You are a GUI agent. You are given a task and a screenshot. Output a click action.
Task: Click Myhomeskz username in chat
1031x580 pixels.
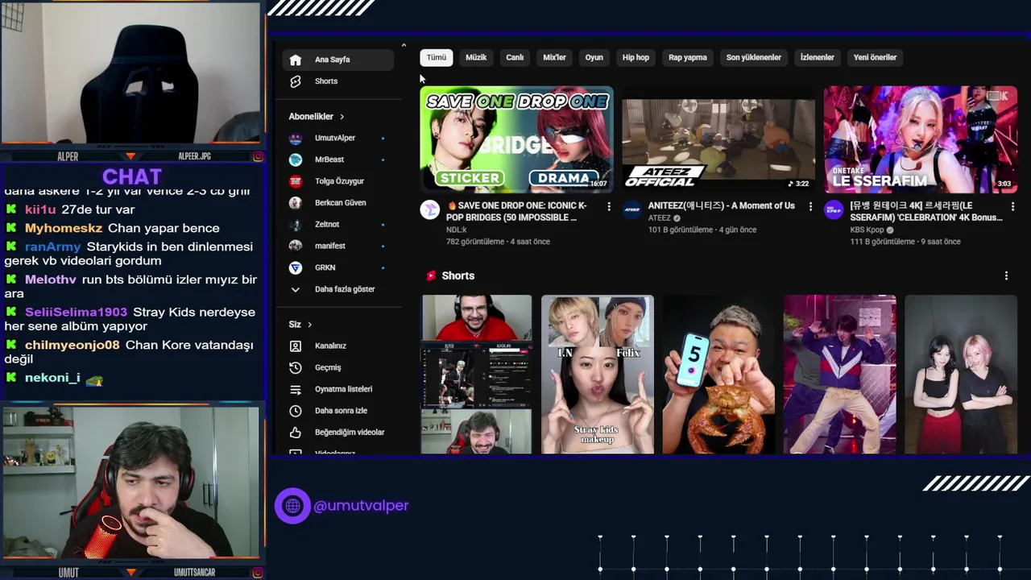(64, 228)
